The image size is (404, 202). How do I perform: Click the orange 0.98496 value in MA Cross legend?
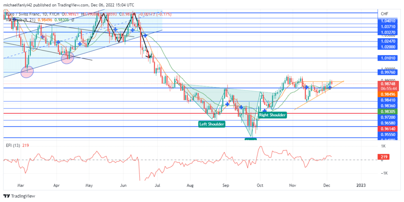pos(45,20)
